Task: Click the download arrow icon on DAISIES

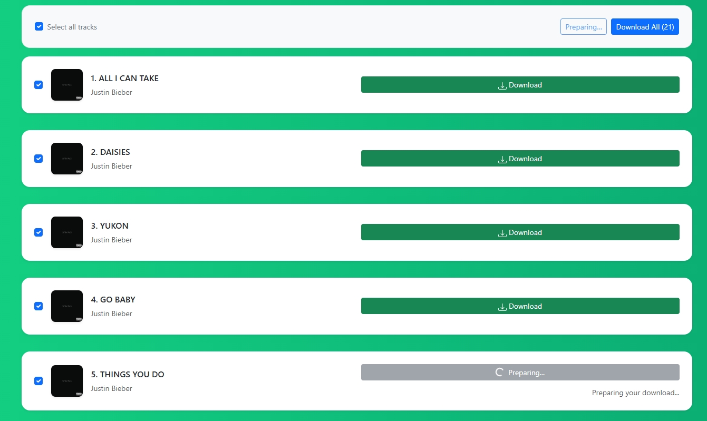Action: pyautogui.click(x=502, y=158)
